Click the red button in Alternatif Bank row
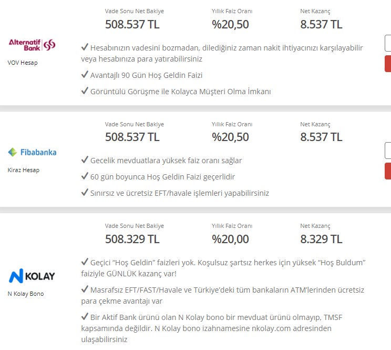Screen dimensions: 391x350 click(x=388, y=64)
